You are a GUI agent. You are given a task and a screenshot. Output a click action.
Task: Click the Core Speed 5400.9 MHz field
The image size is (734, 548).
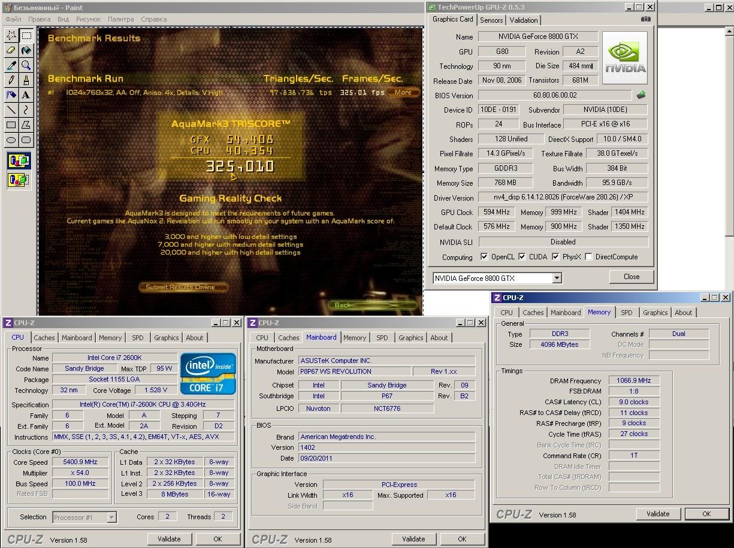(80, 462)
